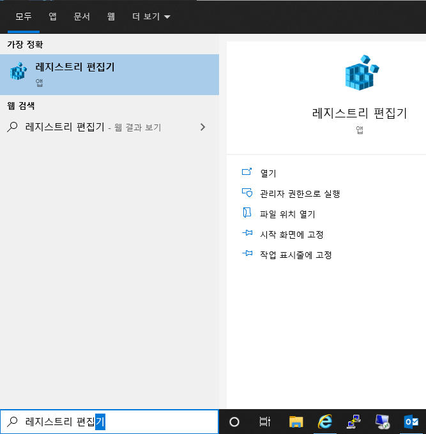Open the 레지스트리 편집기 best match result
426x434 pixels.
click(x=109, y=75)
